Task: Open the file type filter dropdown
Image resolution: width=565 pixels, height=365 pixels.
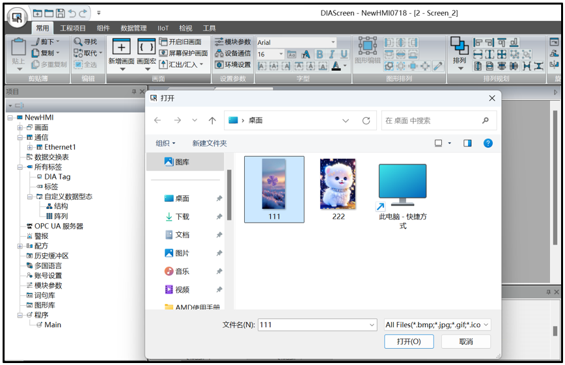Action: click(x=437, y=325)
